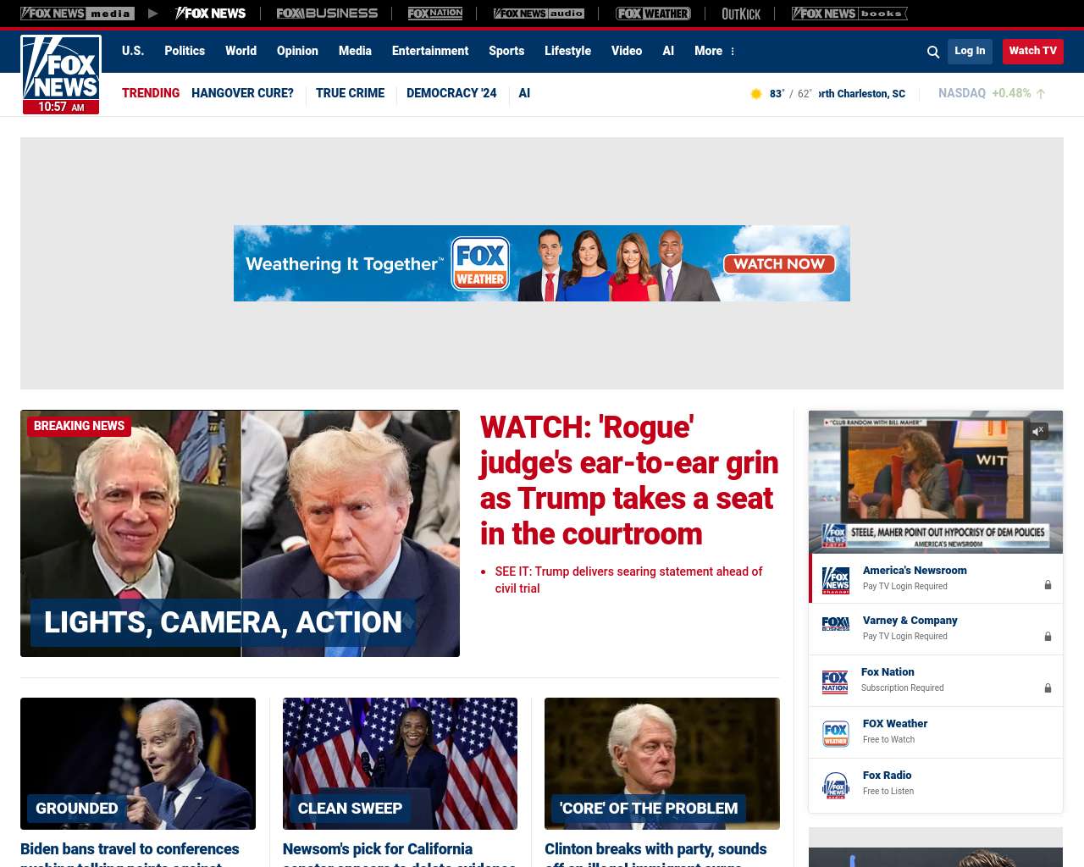The image size is (1084, 867).
Task: Go to the Lifestyle section
Action: coord(567,51)
